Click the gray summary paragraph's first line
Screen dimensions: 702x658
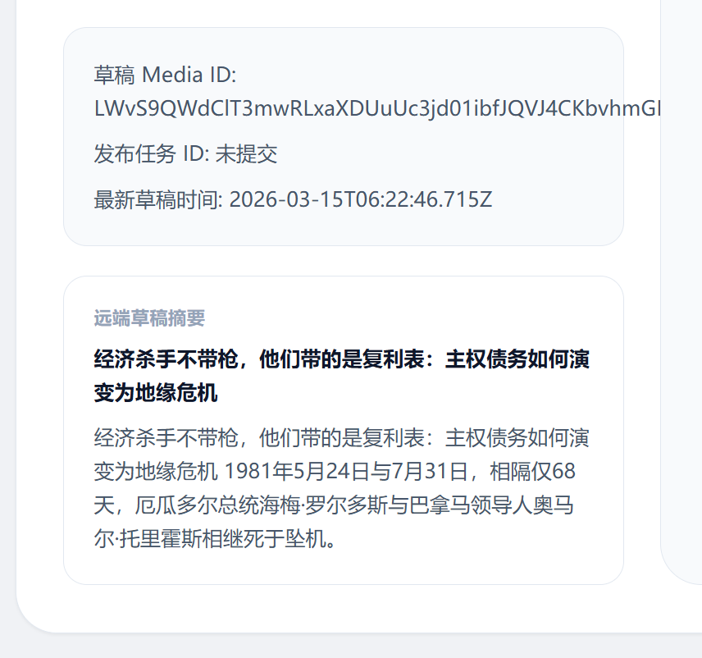point(342,437)
